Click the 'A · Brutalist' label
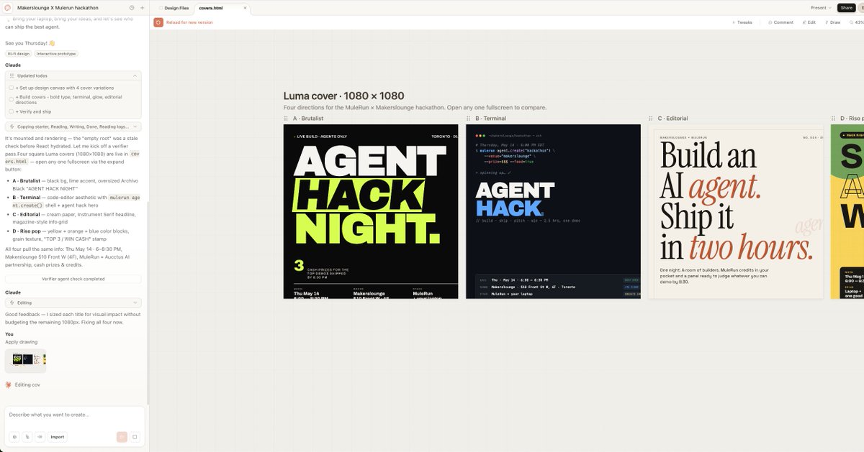Viewport: 864px width, 452px height. [308, 119]
